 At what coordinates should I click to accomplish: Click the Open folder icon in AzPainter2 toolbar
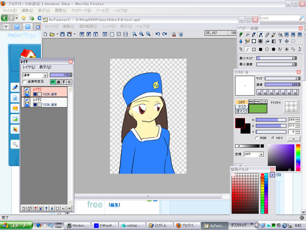point(52,34)
